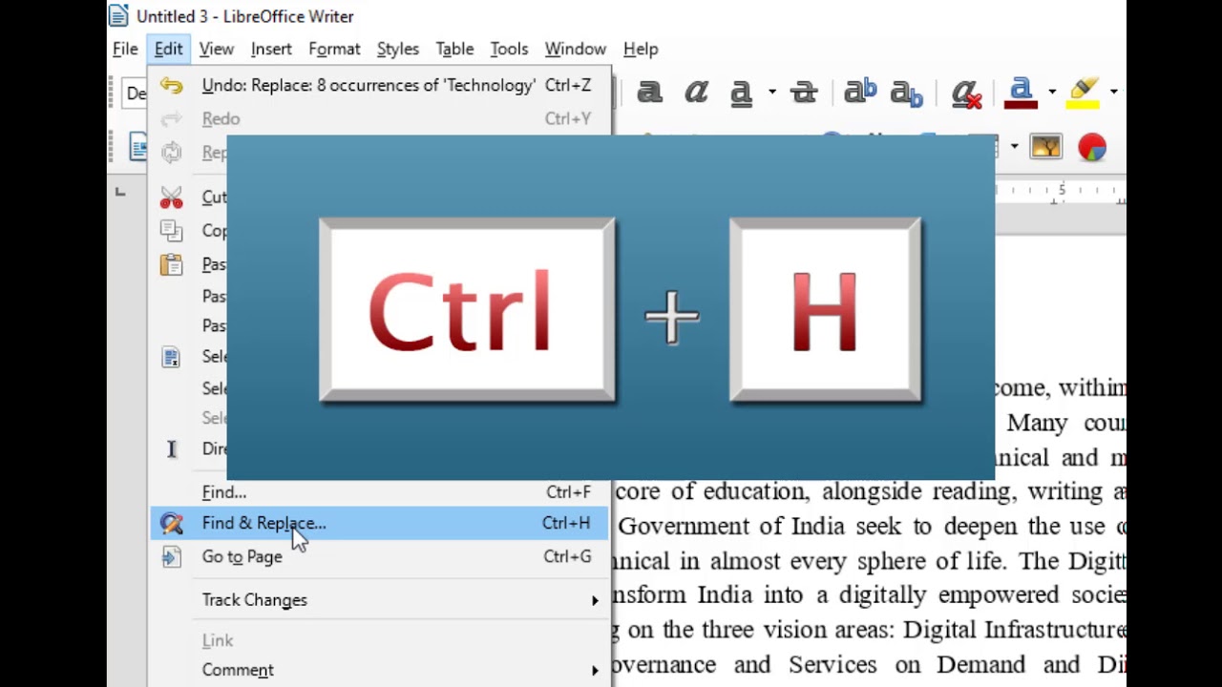Open the Tools menu
Viewport: 1222px width, 687px height.
click(x=509, y=49)
